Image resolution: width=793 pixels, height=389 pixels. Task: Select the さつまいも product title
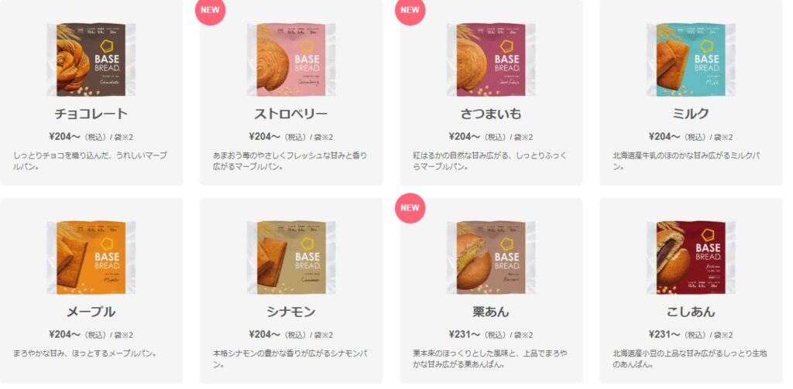pos(490,114)
